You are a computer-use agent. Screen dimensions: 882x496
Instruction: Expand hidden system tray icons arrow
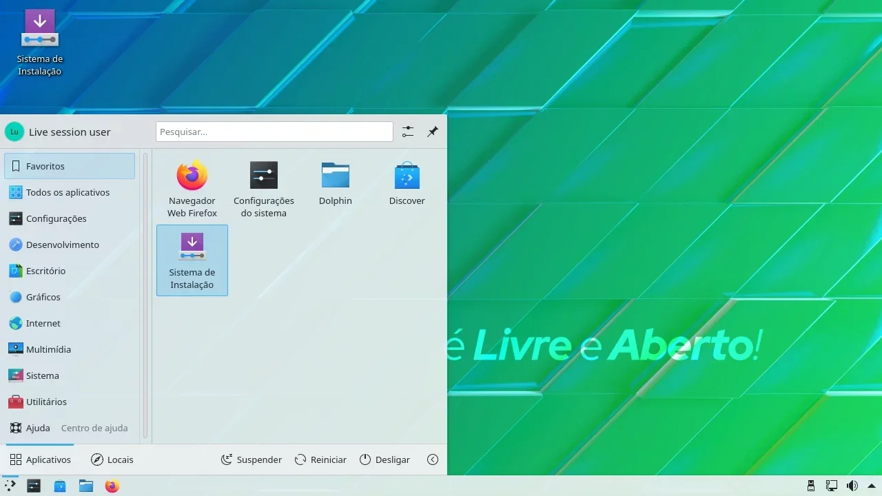pos(872,486)
